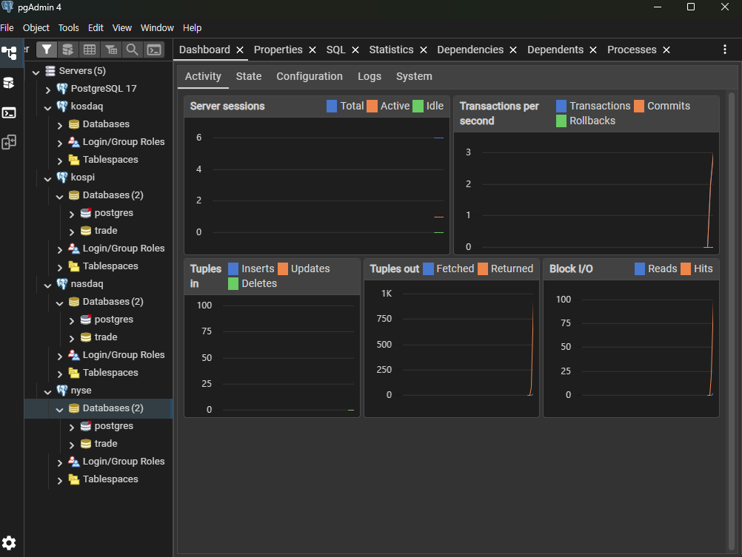This screenshot has height=557, width=742.
Task: Click the Filtered Rows toolbar icon
Action: tap(111, 50)
